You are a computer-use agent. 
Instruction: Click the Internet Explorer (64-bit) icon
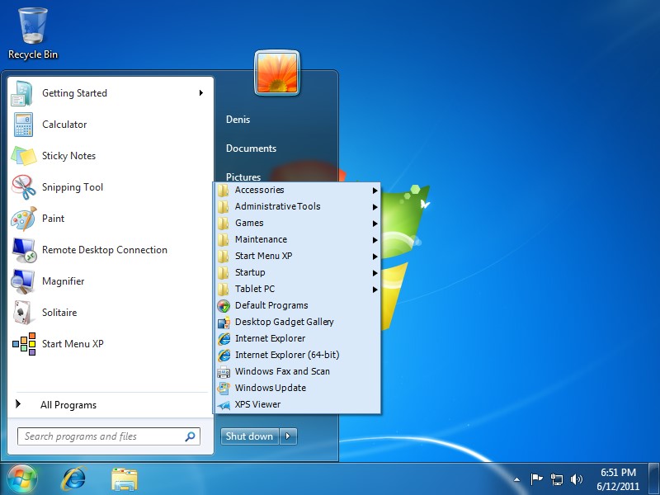click(x=224, y=356)
